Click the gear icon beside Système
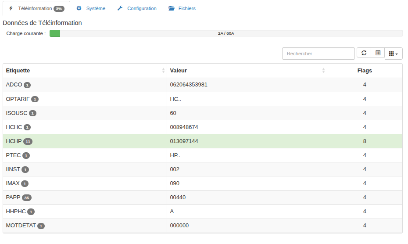Screen dimensions: 408x244 [79, 8]
